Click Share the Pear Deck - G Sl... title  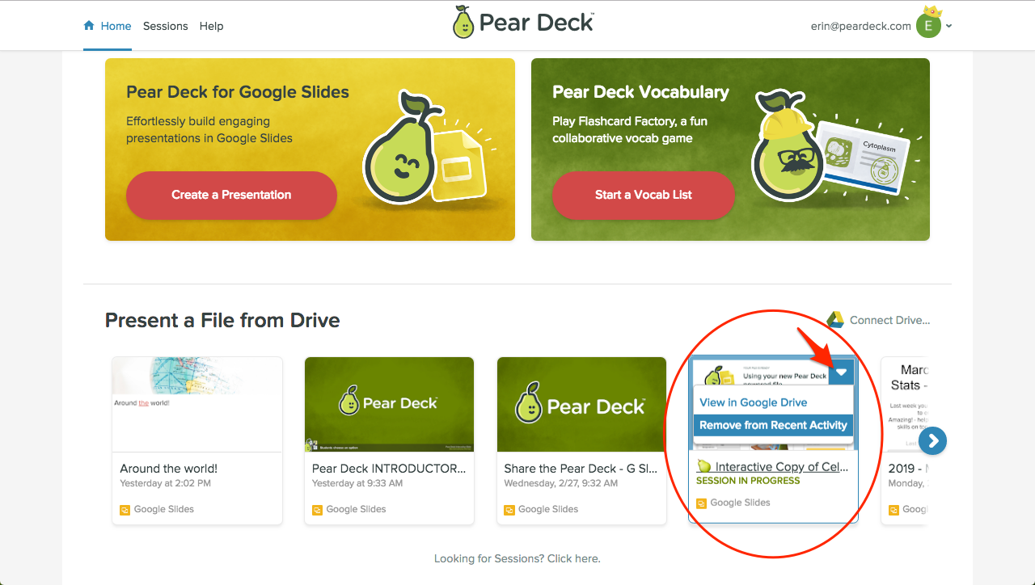pos(581,469)
